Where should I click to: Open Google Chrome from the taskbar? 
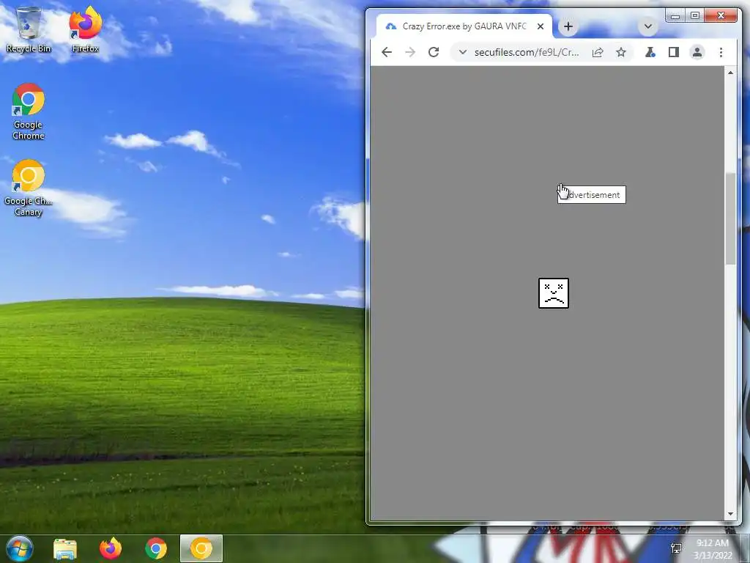point(156,548)
